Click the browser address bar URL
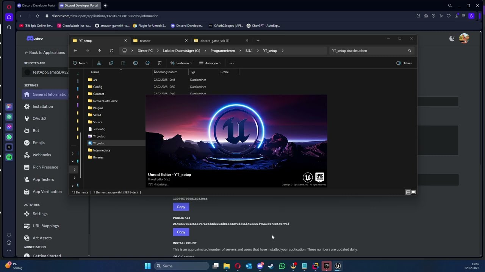Screen dimensions: 485x272 (x=105, y=16)
